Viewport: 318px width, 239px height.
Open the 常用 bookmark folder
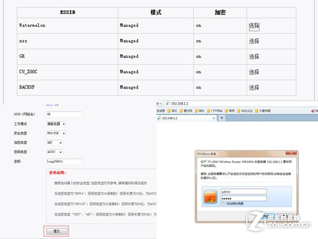(x=230, y=111)
